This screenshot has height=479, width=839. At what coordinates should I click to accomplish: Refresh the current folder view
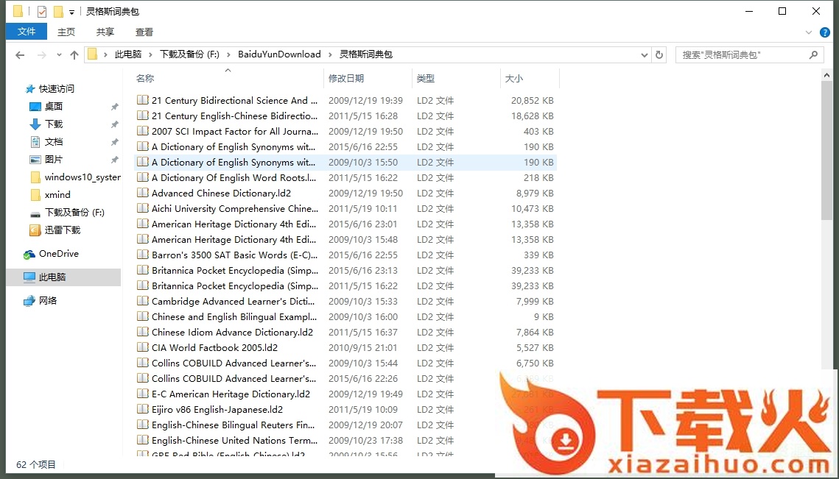[x=659, y=54]
